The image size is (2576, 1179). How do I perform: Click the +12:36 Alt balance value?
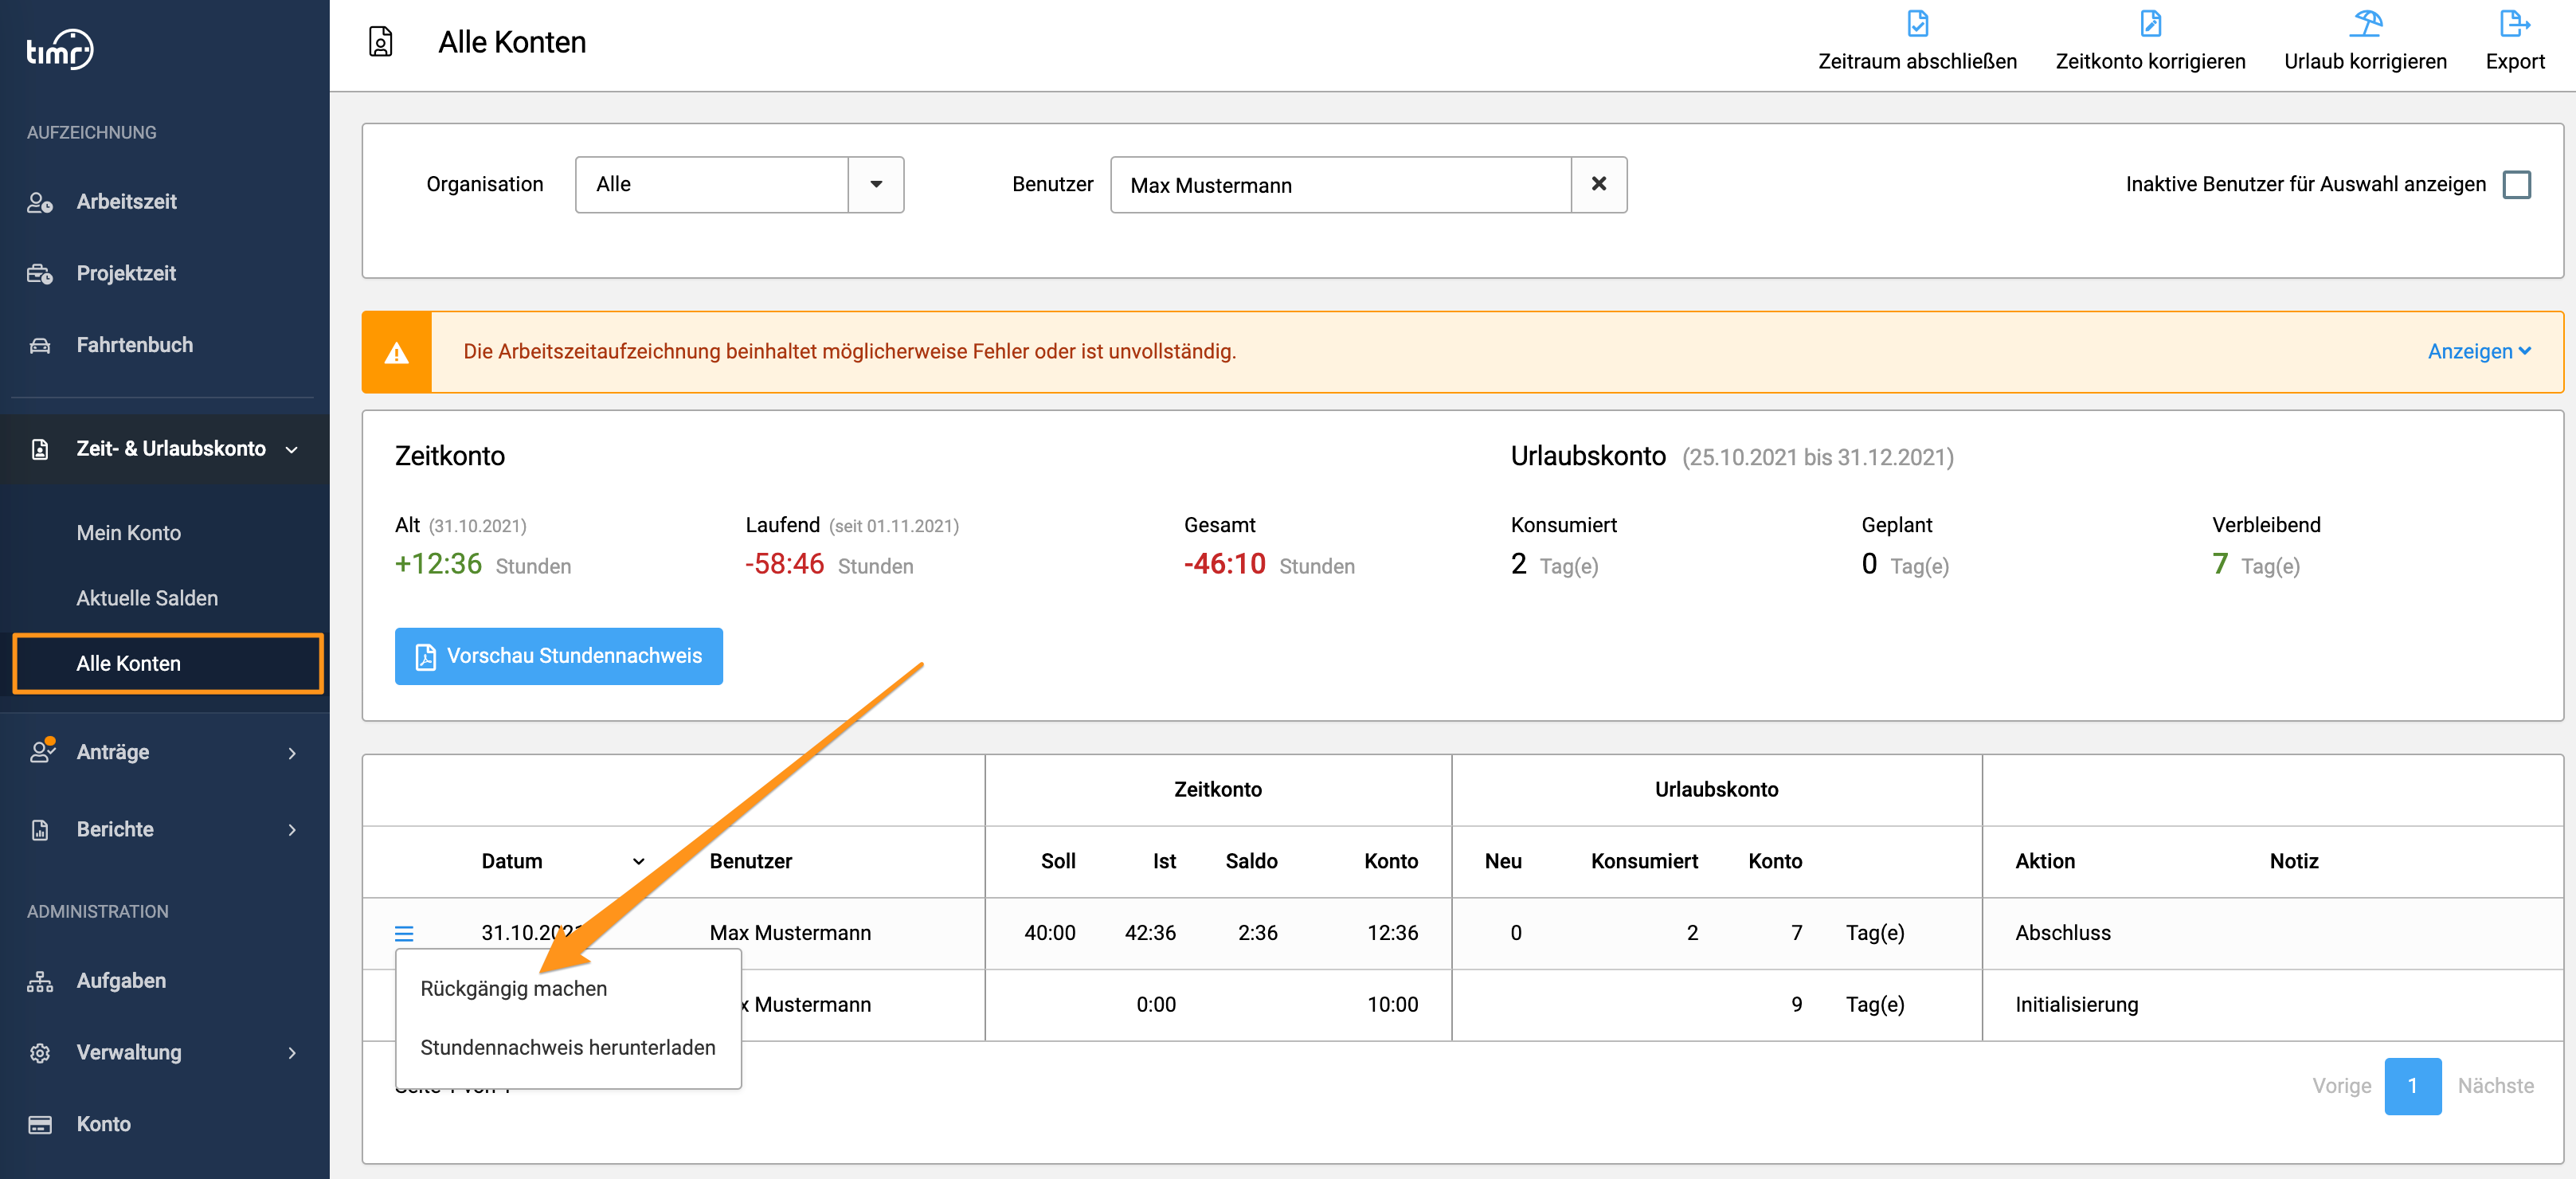[438, 564]
